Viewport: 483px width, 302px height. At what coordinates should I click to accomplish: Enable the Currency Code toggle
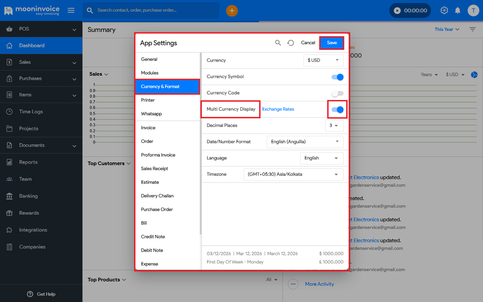[337, 93]
